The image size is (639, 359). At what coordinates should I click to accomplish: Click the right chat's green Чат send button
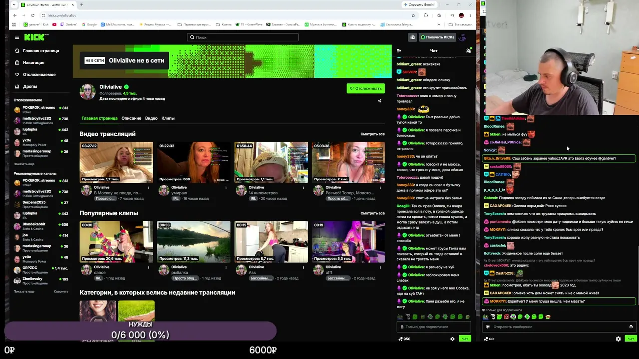pyautogui.click(x=631, y=339)
